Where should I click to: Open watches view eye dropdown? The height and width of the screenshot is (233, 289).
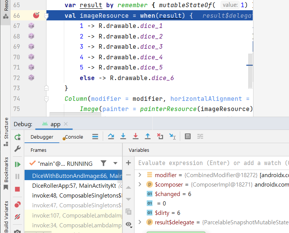point(129,225)
